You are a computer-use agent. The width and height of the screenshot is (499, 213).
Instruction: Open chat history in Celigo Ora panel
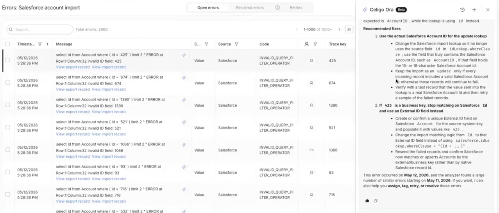coord(462,10)
